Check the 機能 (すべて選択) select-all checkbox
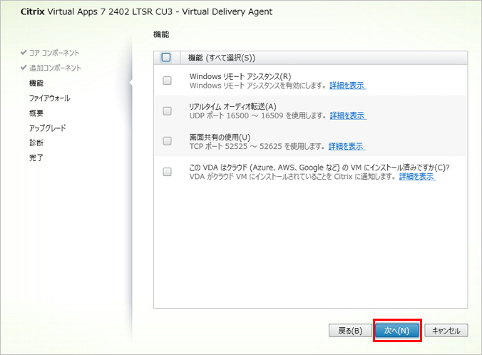Screen dimensions: 482x355 pyautogui.click(x=166, y=58)
